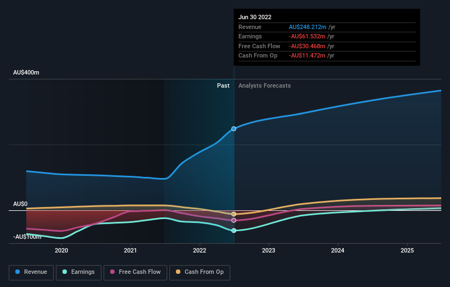The height and width of the screenshot is (287, 450).
Task: Click the -AU$30.468m free cash flow value
Action: pyautogui.click(x=307, y=46)
